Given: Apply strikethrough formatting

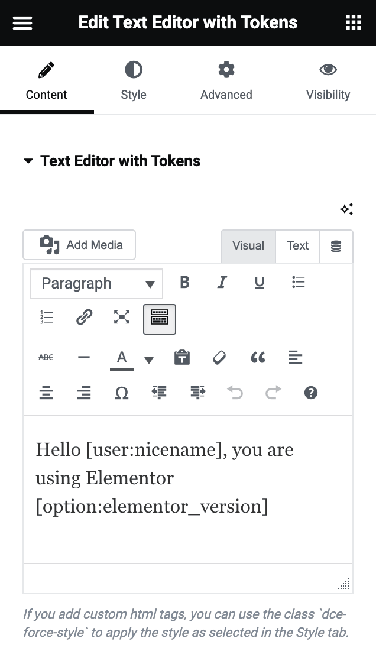Looking at the screenshot, I should 46,357.
